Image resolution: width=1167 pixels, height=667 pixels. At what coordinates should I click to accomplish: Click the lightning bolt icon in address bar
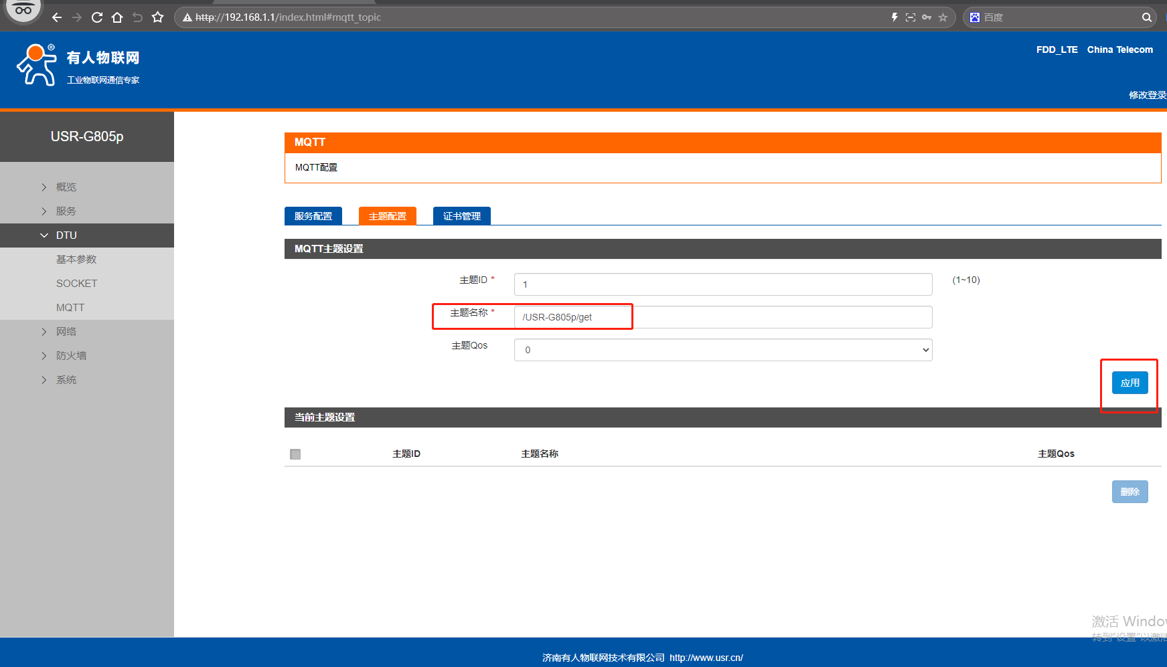click(894, 17)
